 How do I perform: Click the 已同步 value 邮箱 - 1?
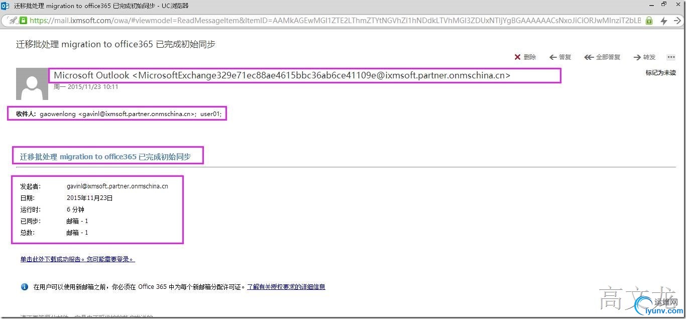click(77, 221)
